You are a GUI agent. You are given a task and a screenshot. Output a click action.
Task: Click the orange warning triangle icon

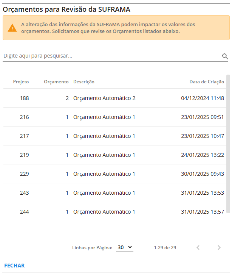(x=12, y=28)
